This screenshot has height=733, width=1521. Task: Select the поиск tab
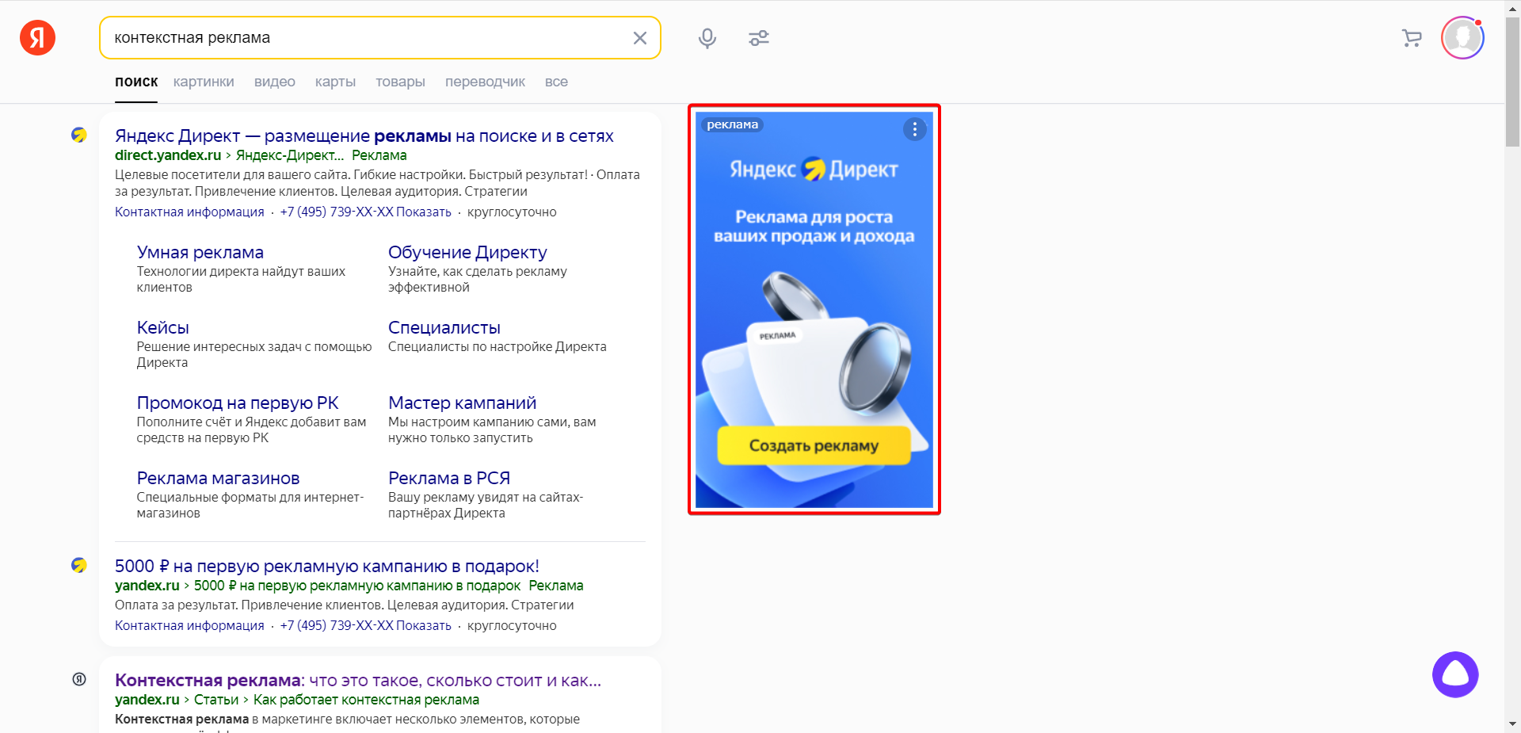click(136, 82)
